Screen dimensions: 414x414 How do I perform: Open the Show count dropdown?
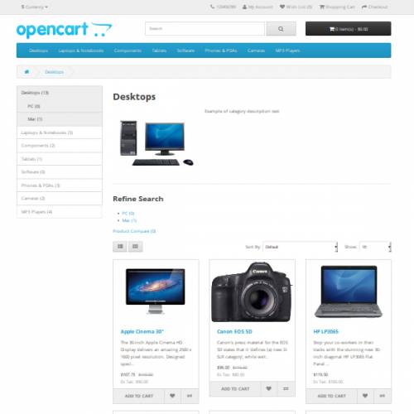(x=375, y=247)
